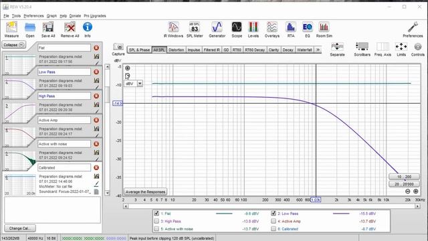This screenshot has height=241, width=428.
Task: Click the Flat measurement name field
Action: tap(64, 48)
